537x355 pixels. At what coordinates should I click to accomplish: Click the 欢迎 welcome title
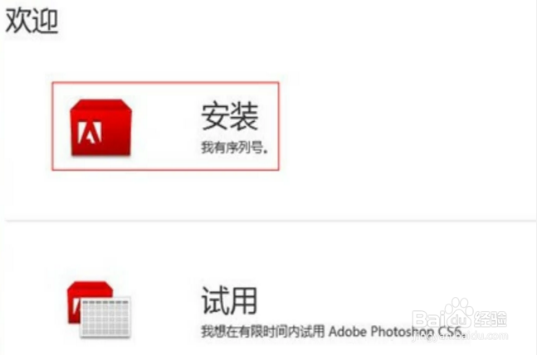tap(32, 21)
